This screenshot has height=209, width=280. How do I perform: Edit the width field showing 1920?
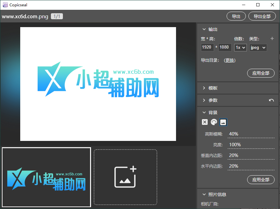tap(207, 47)
